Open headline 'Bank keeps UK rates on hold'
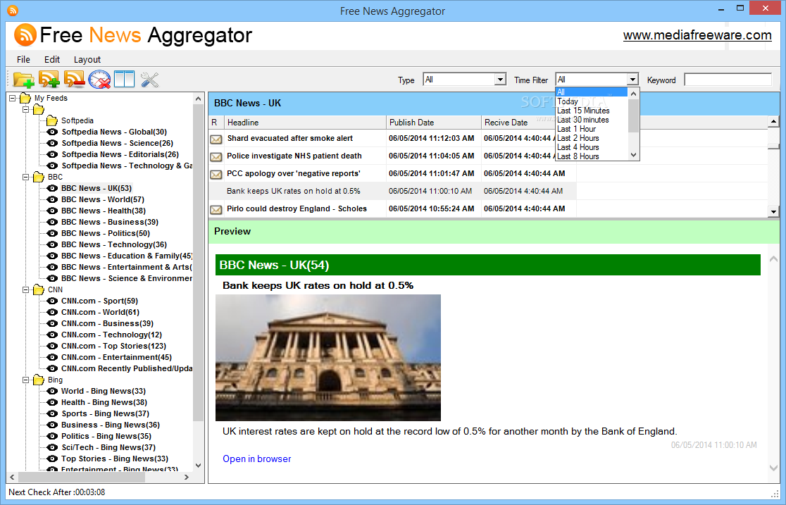The image size is (786, 505). [x=293, y=191]
